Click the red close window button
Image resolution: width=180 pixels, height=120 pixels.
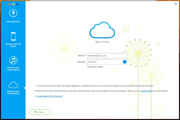pos(10,4)
